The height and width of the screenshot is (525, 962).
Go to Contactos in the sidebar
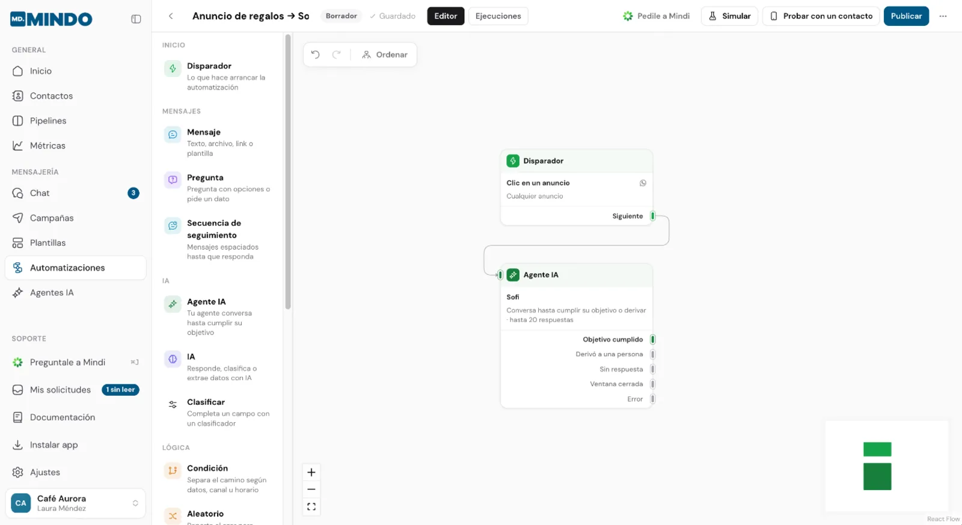[x=76, y=96]
